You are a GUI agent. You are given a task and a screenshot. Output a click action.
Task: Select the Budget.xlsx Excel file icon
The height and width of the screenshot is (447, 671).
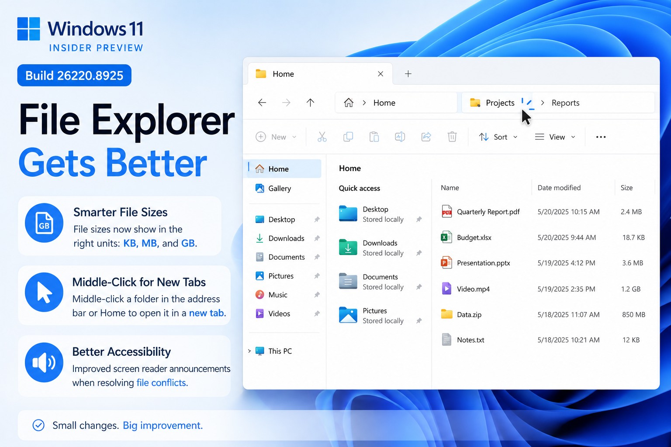(446, 237)
